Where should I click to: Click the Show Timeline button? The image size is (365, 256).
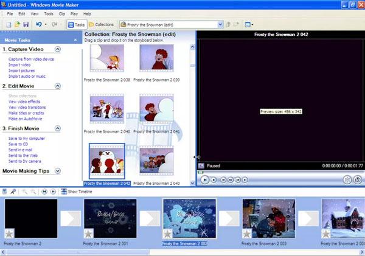[77, 192]
